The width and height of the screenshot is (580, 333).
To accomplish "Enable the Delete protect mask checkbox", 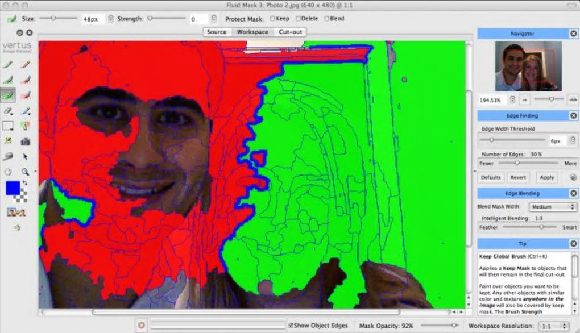I will coord(299,19).
